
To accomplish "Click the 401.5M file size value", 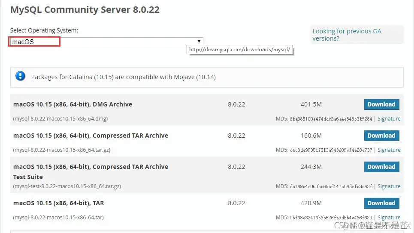I will 311,104.
